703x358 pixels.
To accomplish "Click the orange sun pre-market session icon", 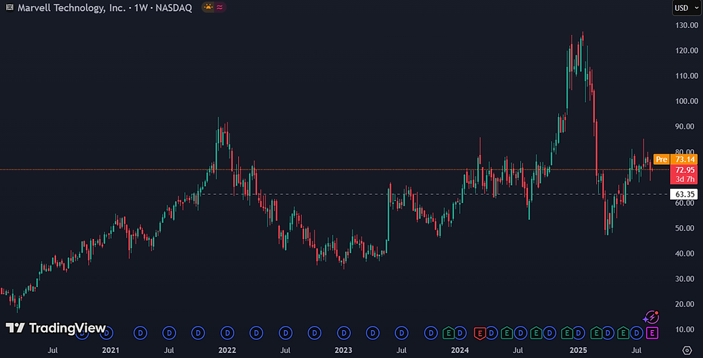I will click(x=208, y=7).
